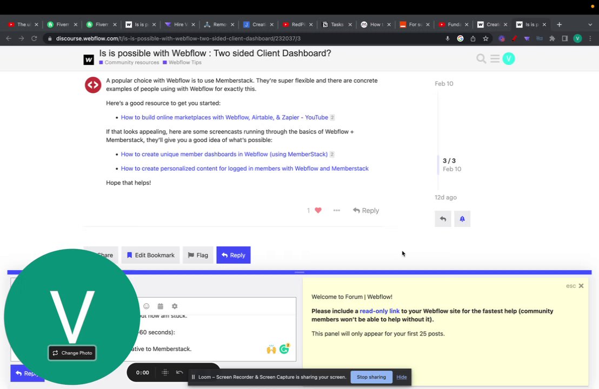Click the blue Reply topic button
Image resolution: width=599 pixels, height=389 pixels.
point(234,255)
